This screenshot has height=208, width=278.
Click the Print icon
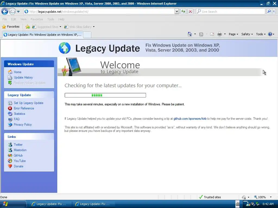coord(219,34)
